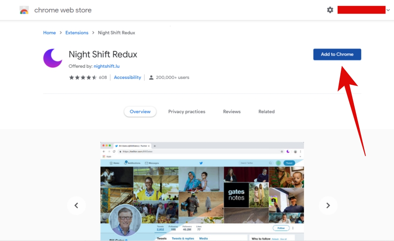
Task: Select the Overview tab
Action: (140, 112)
